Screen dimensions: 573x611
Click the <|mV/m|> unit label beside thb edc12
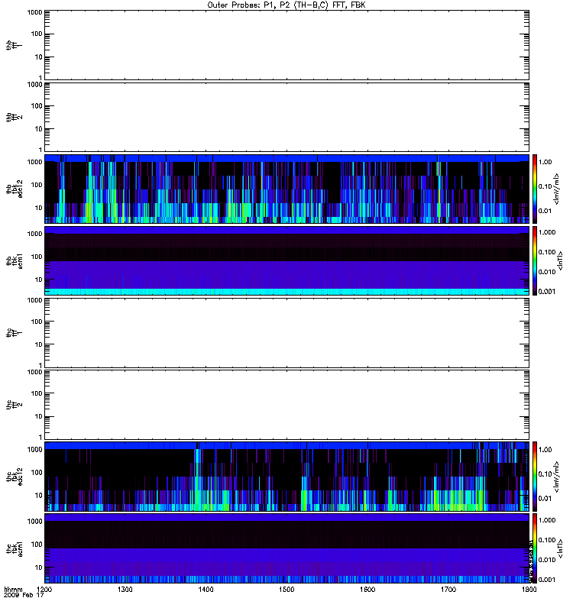556,189
